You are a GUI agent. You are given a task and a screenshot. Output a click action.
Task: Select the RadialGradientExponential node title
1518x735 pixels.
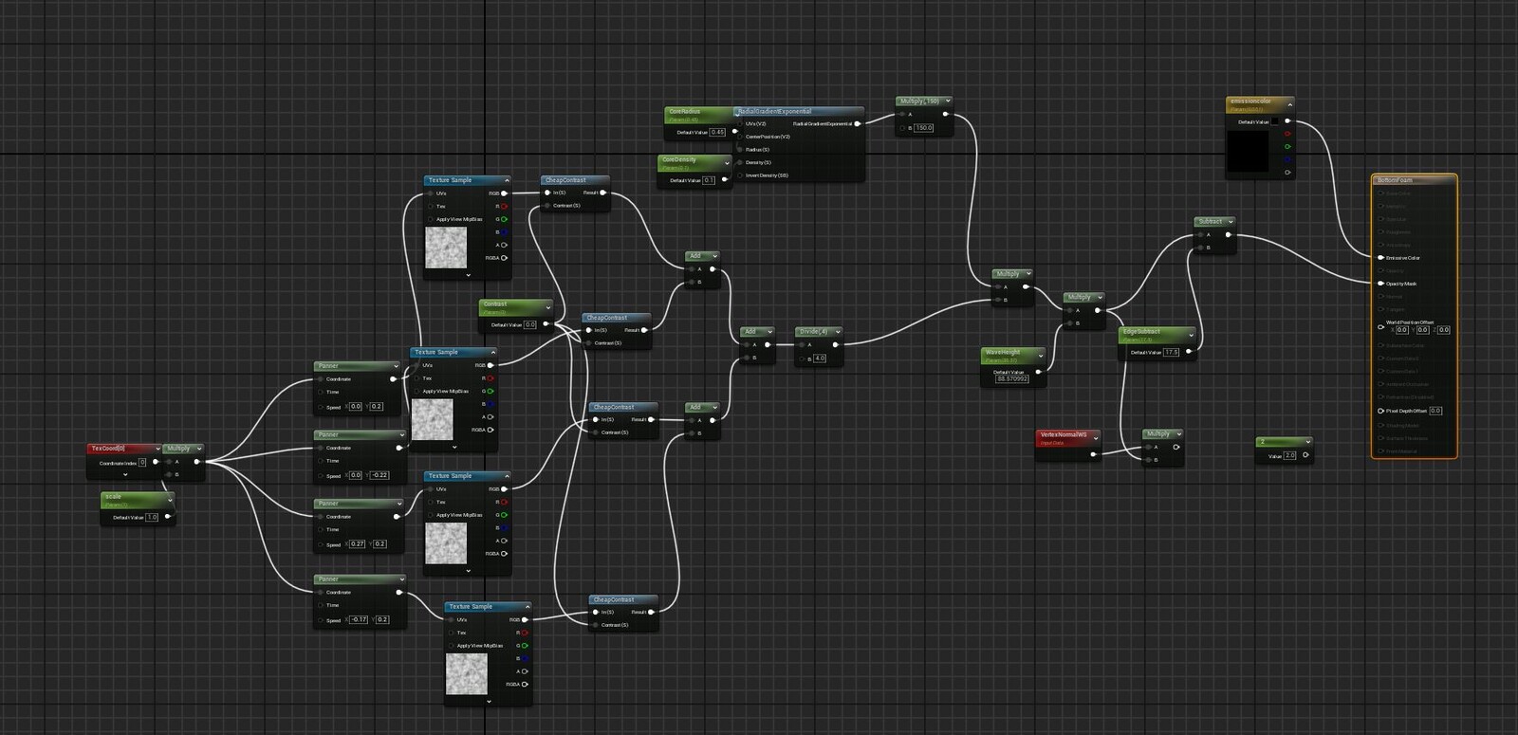(775, 111)
